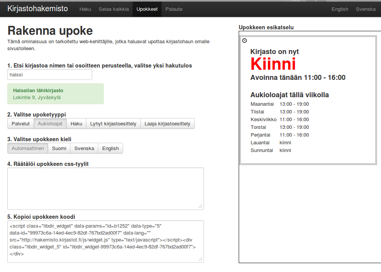The image size is (381, 272).
Task: Click the Lauantai row in opening hours
Action: coord(271,143)
